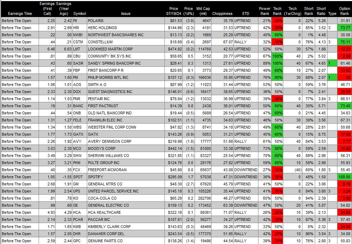
Task: Click the 177370 market cap cell
Action: click(203, 234)
